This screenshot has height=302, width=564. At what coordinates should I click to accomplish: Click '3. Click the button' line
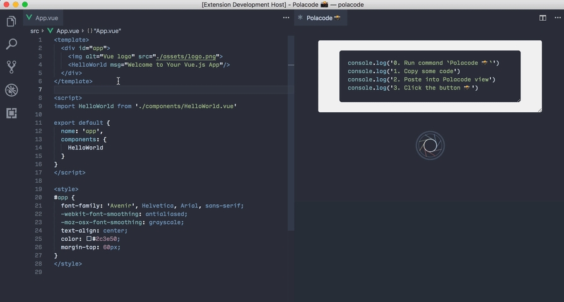tap(413, 88)
